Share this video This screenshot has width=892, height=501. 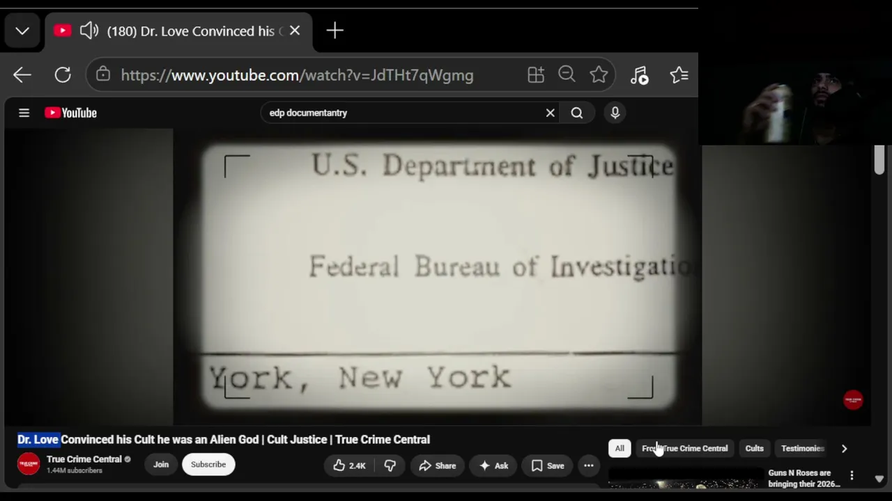[437, 466]
